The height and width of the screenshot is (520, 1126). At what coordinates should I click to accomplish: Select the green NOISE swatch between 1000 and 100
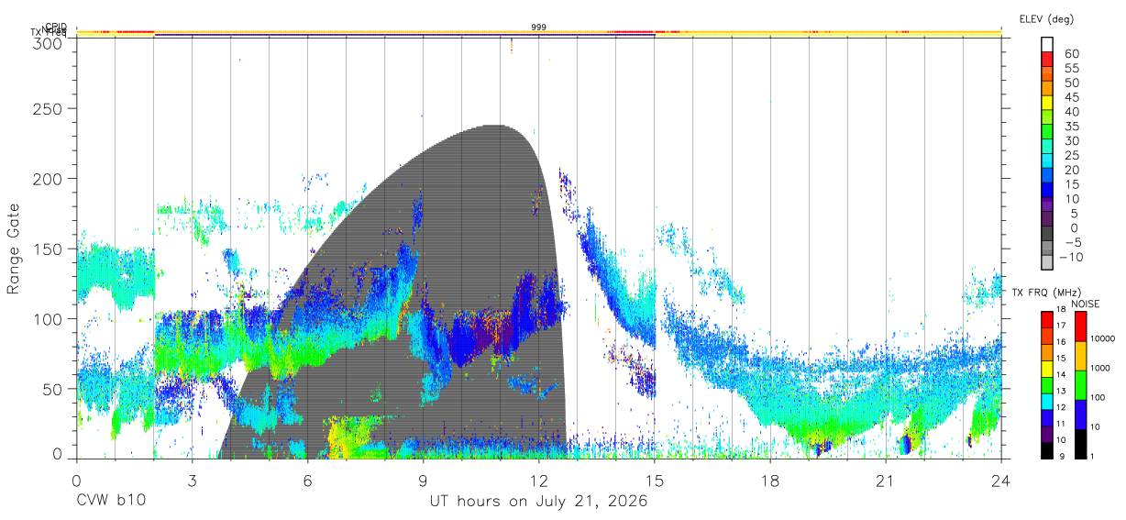point(1080,385)
